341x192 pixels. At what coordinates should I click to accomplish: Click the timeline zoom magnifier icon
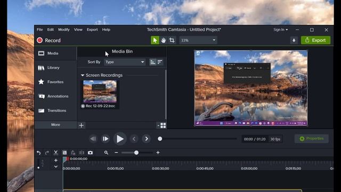[106, 153]
